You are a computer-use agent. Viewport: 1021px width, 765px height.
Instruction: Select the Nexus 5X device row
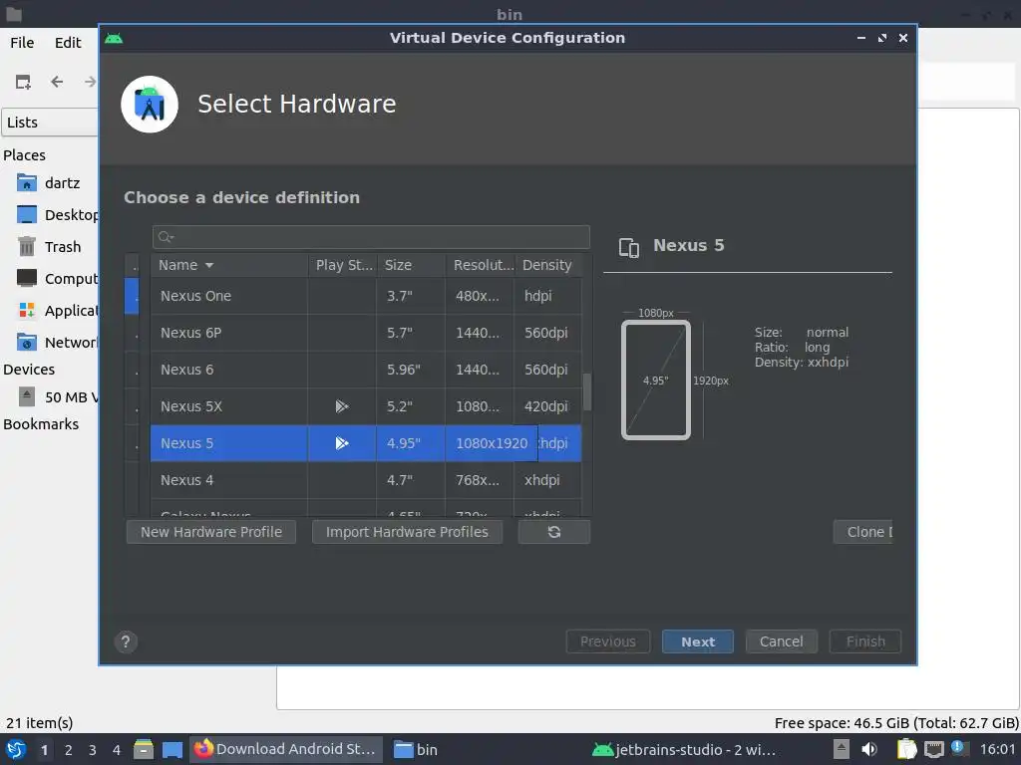click(366, 406)
